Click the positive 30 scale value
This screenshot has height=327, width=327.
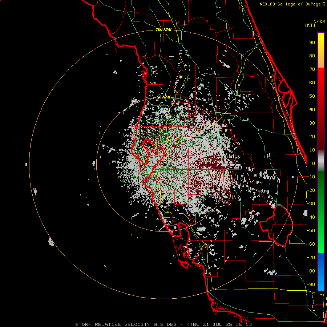click(312, 123)
